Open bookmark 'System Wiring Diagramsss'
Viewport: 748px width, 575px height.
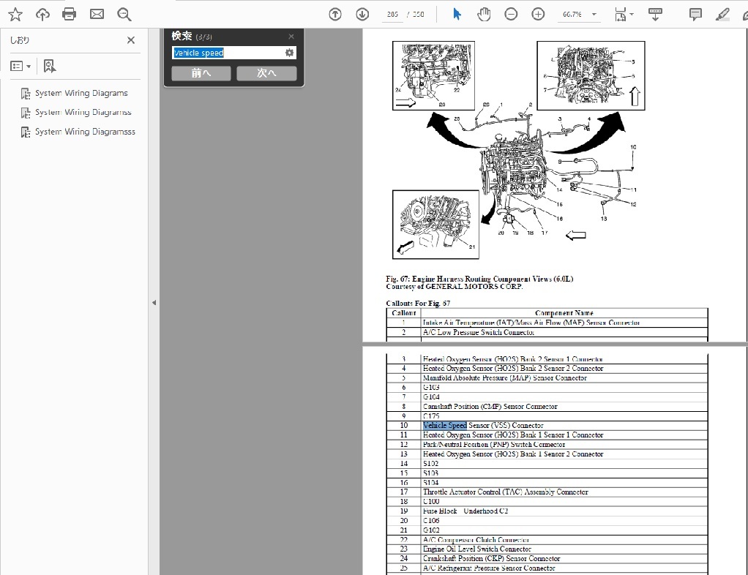[85, 132]
